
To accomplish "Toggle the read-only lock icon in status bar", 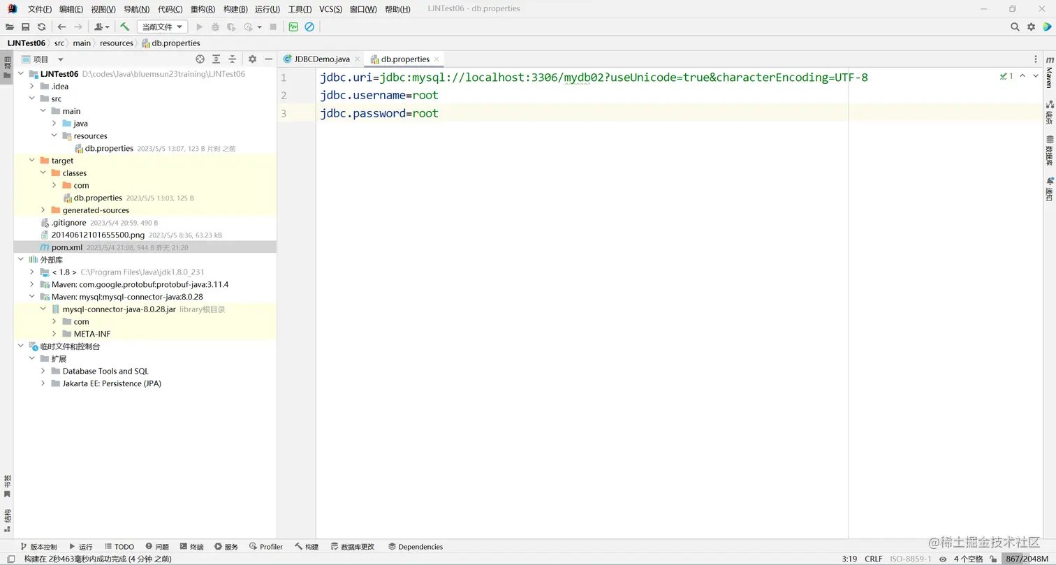I will [x=993, y=559].
